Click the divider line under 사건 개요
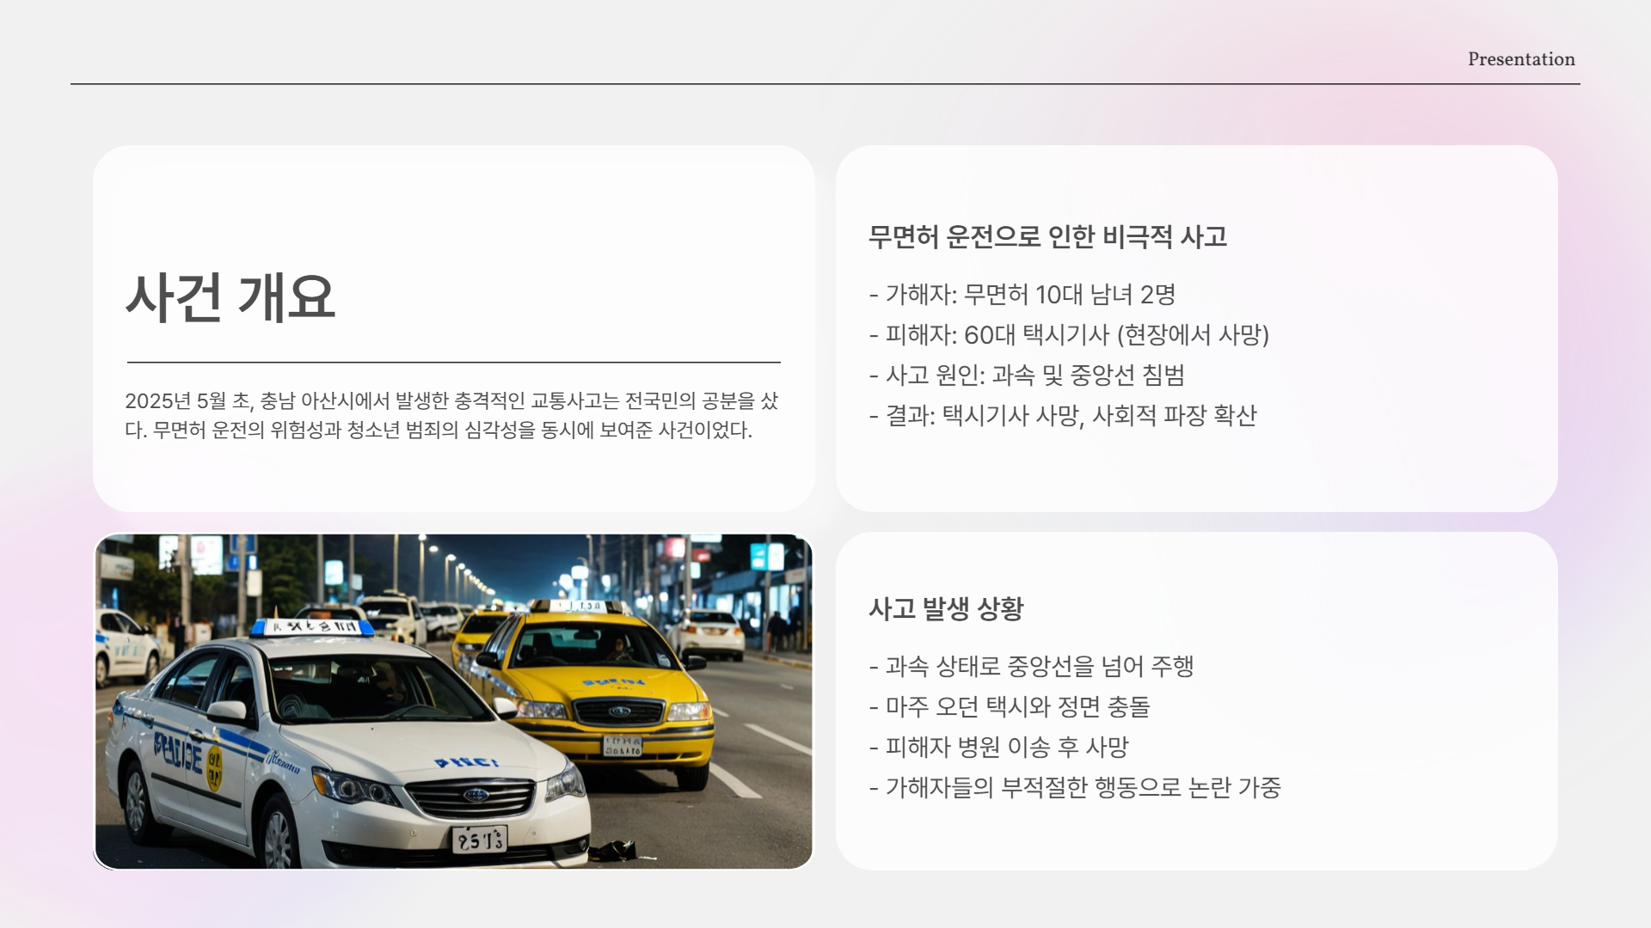Screen dimensions: 1651x928 [x=453, y=361]
